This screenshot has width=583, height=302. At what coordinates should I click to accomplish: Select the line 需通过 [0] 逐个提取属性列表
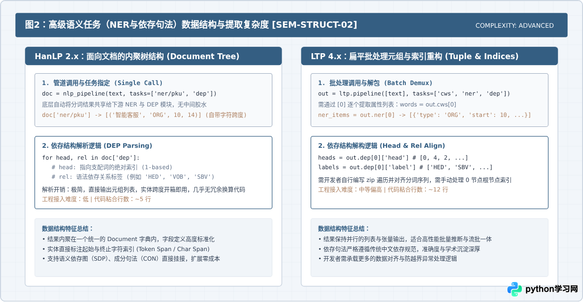click(387, 104)
